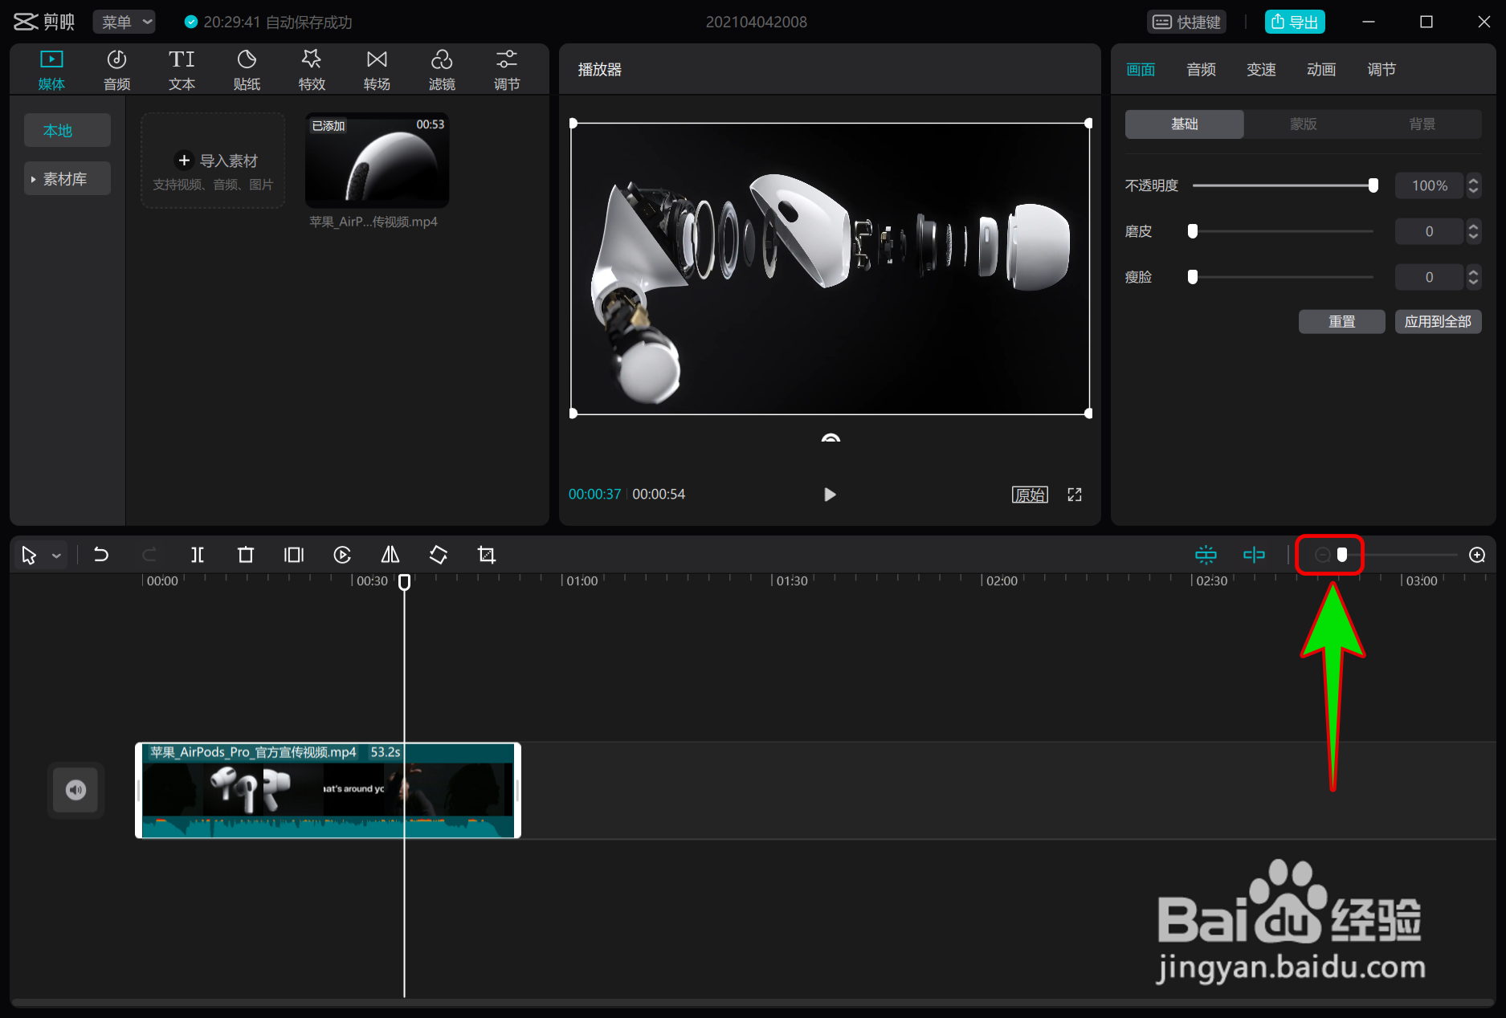
Task: Adjust the 不透明度 percentage stepper arrows
Action: click(x=1473, y=185)
